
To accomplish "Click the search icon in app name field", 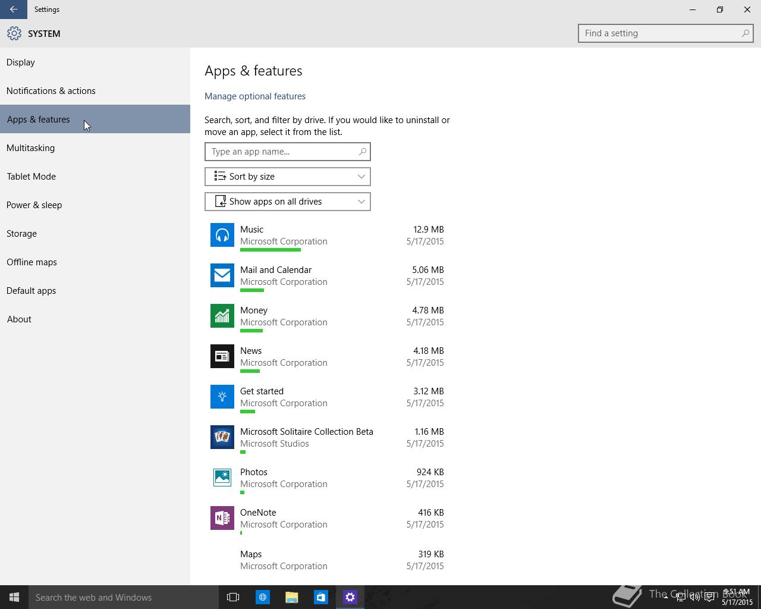I will tap(362, 152).
